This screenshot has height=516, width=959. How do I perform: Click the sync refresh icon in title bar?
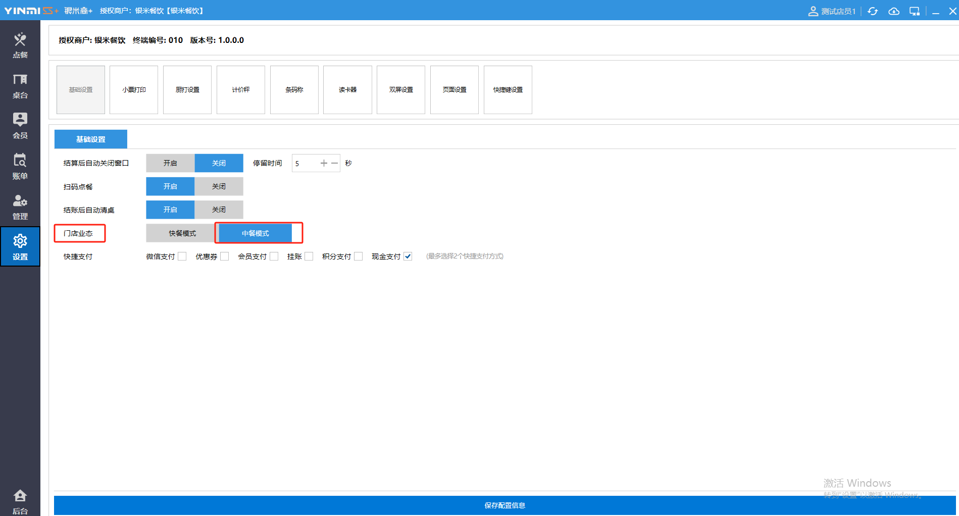pos(873,11)
